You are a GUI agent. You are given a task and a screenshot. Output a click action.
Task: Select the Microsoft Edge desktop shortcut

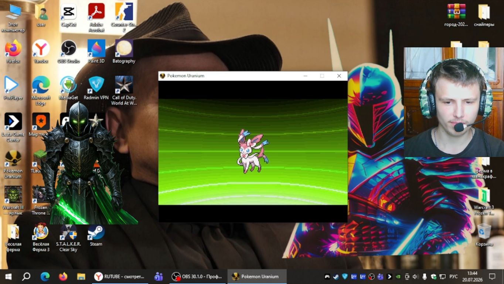pyautogui.click(x=41, y=91)
